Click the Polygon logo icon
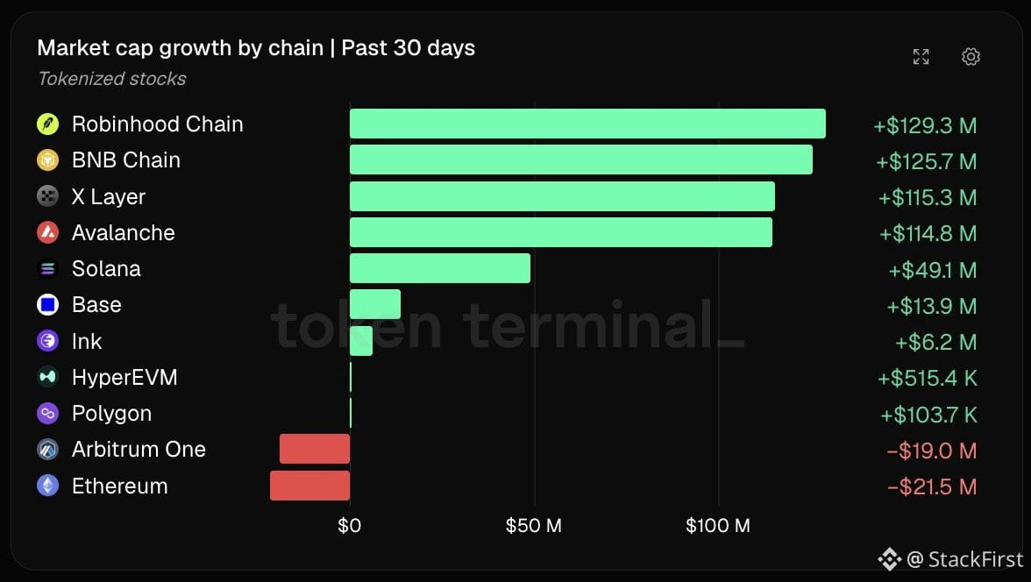 point(48,413)
